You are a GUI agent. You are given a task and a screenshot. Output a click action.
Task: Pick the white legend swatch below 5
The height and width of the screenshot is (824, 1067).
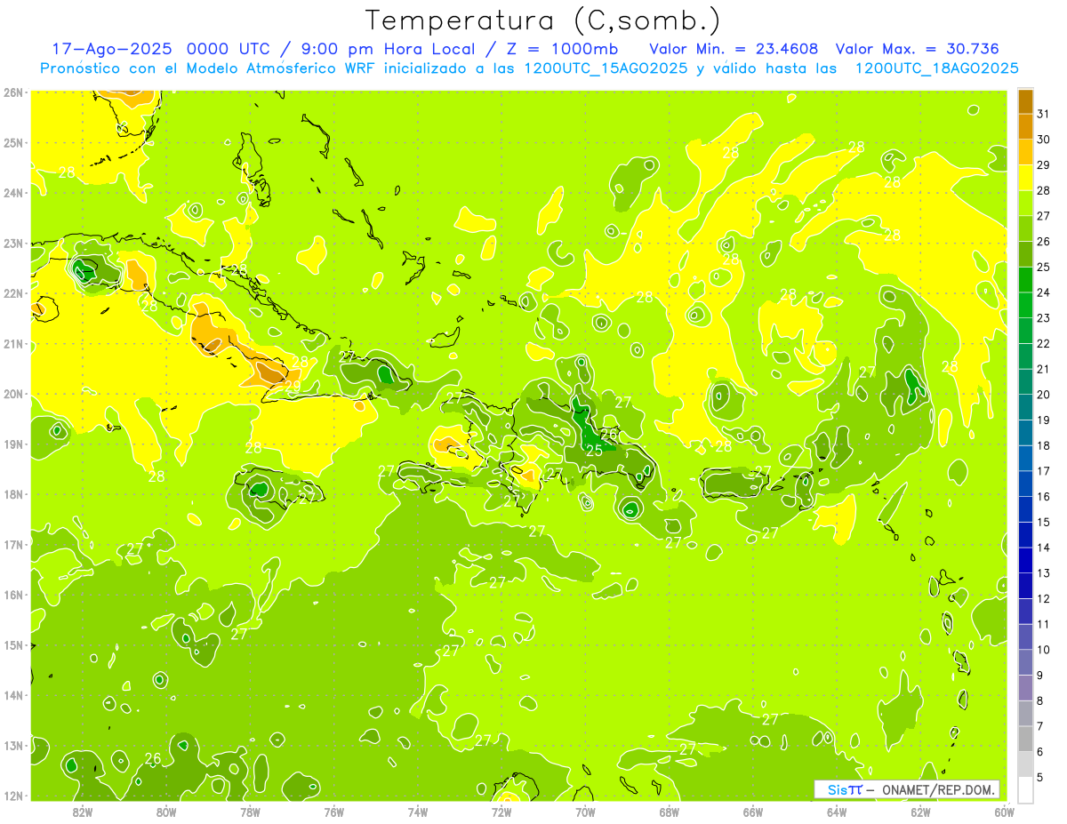pos(1025,789)
